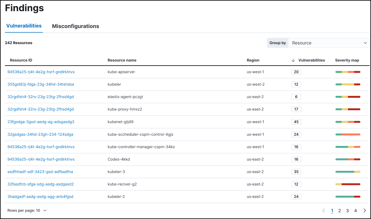Click the Region column header
The width and height of the screenshot is (371, 219).
point(253,60)
